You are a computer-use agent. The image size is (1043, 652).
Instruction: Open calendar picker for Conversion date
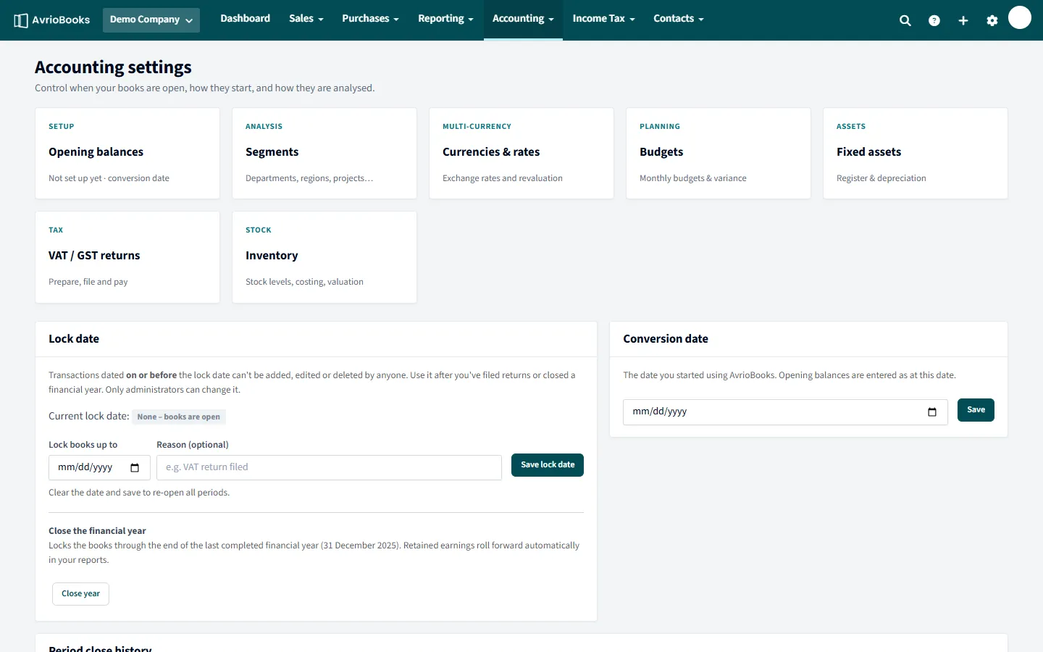click(932, 412)
